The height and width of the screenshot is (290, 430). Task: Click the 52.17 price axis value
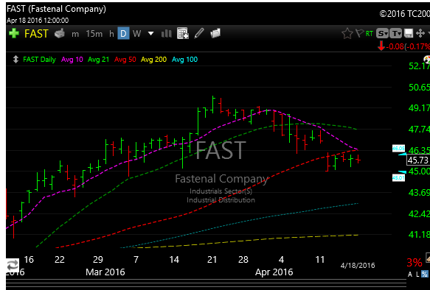419,66
